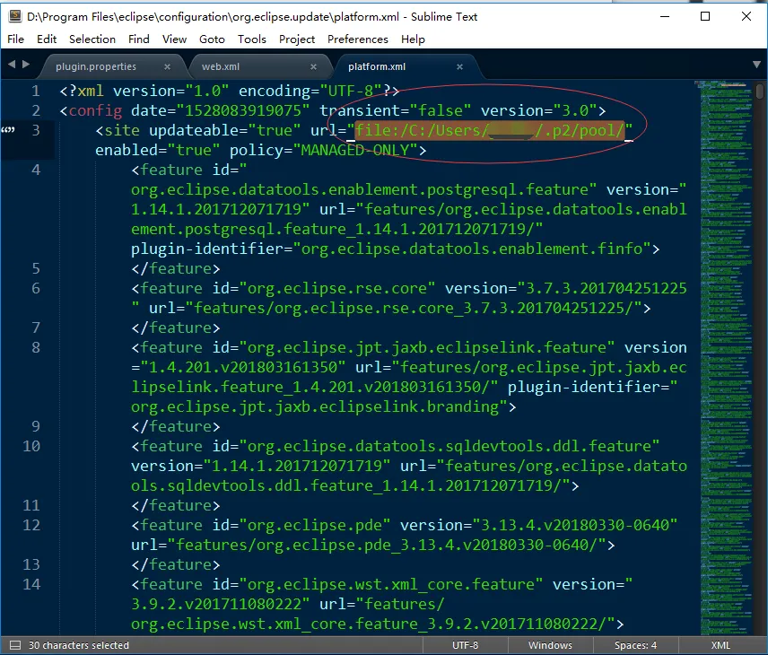Open the Preferences menu
Image resolution: width=768 pixels, height=655 pixels.
point(358,39)
